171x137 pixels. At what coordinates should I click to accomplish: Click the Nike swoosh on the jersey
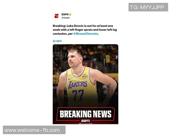[70, 78]
